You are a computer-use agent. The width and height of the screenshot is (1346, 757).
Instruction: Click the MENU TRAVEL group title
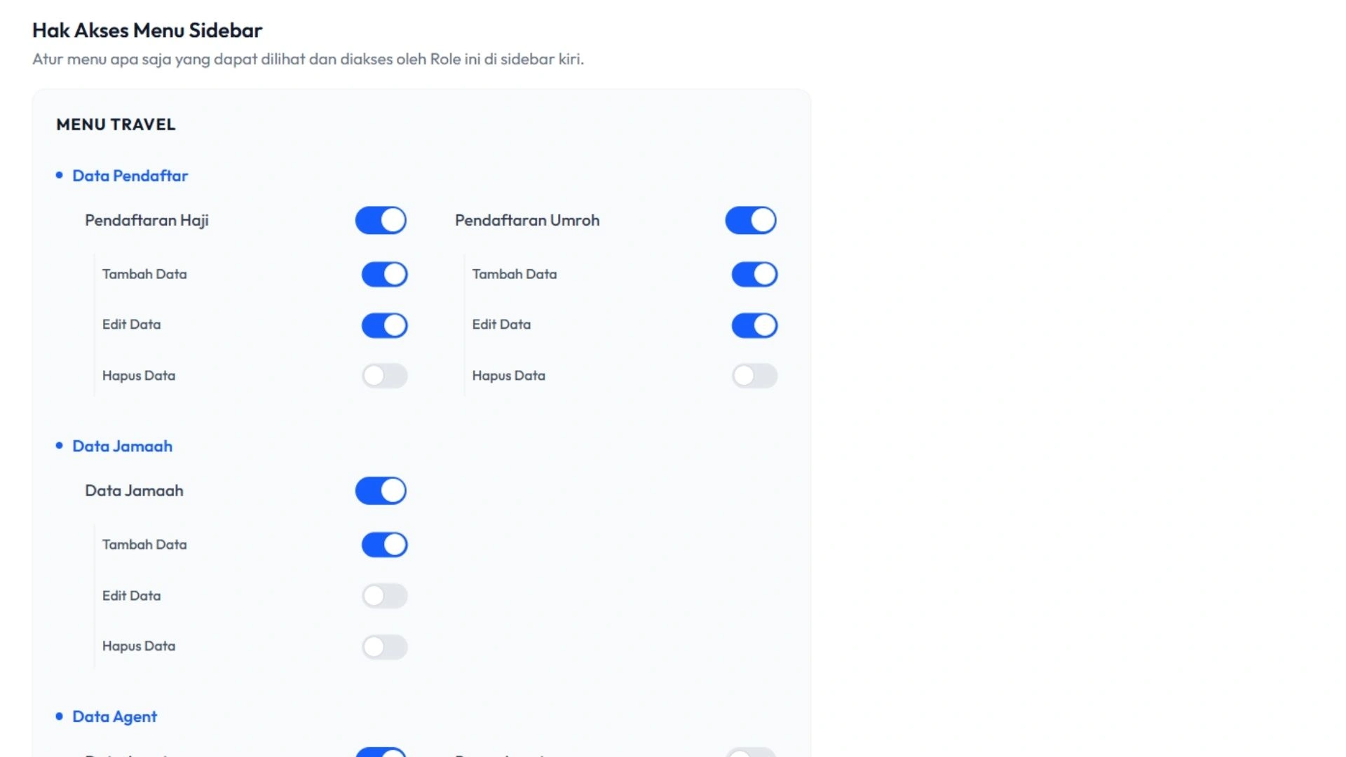tap(116, 124)
